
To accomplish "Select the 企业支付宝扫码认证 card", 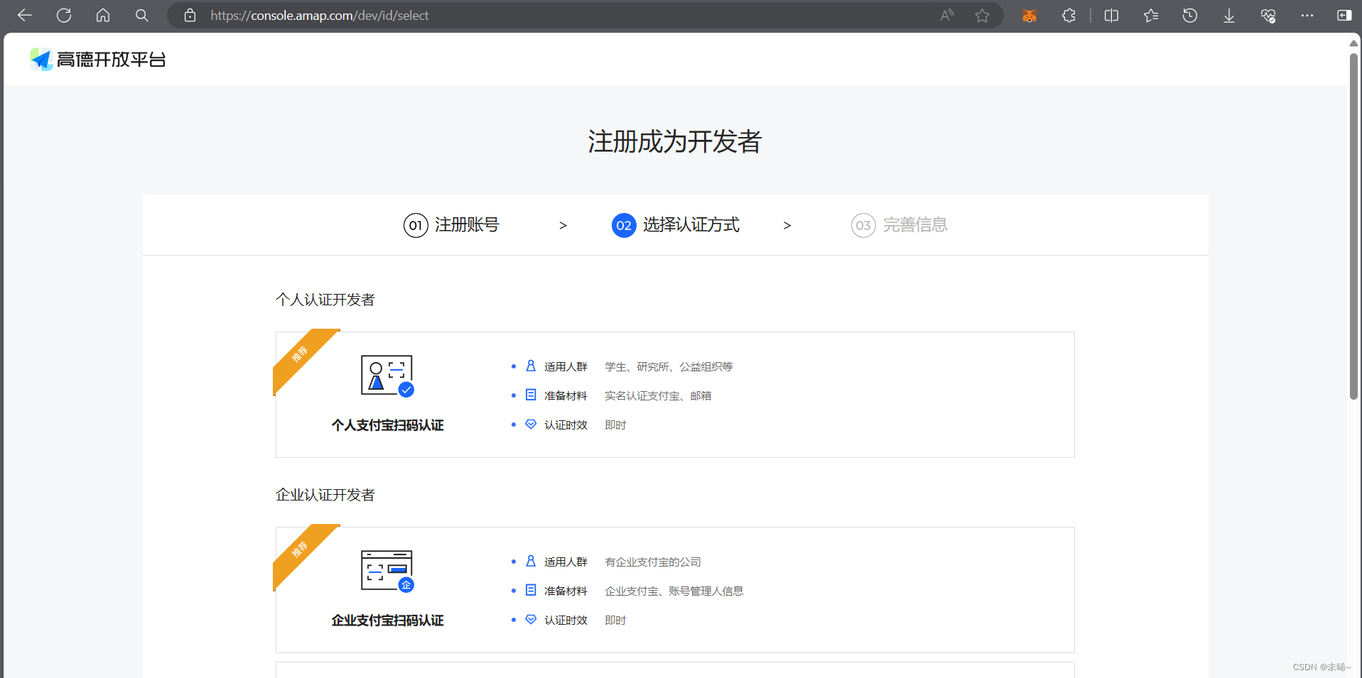I will pos(674,590).
